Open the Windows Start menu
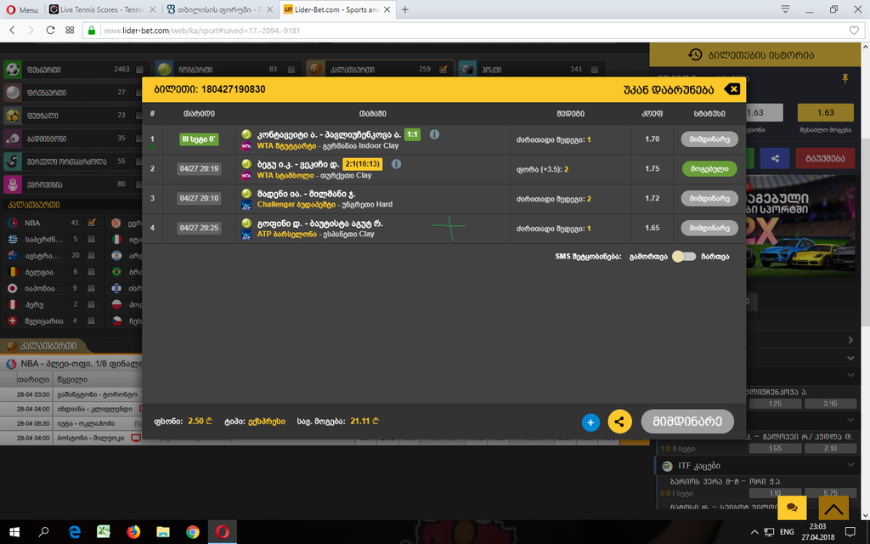870x544 pixels. click(x=14, y=532)
